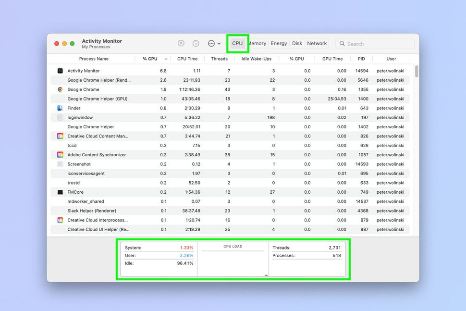Click the stop process (X) icon
466x311 pixels.
[x=181, y=43]
